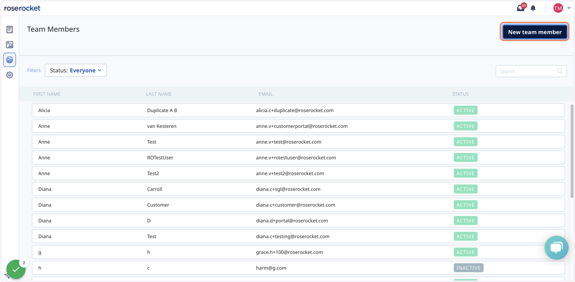Click the Filters label
Image resolution: width=575 pixels, height=282 pixels.
(34, 70)
